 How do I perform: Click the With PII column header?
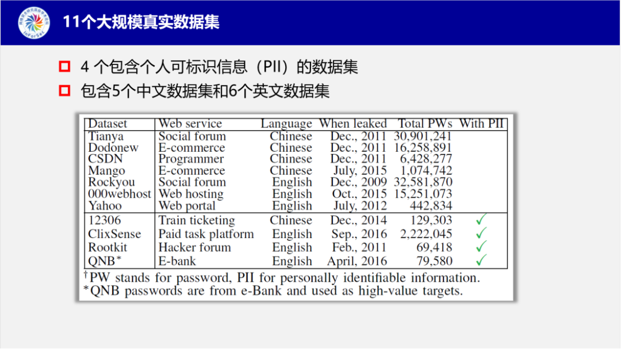(482, 124)
